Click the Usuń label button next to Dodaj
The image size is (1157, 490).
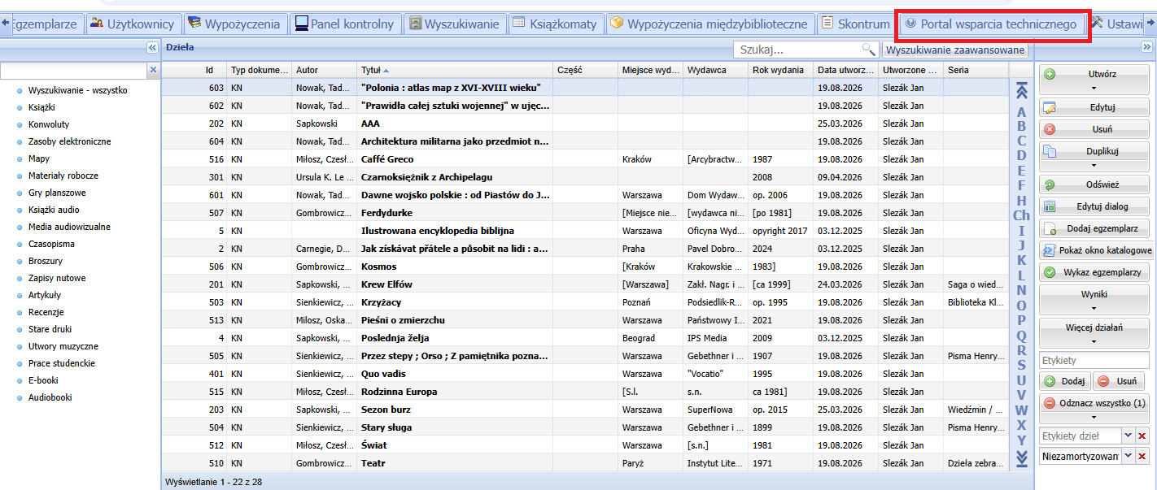point(1118,381)
